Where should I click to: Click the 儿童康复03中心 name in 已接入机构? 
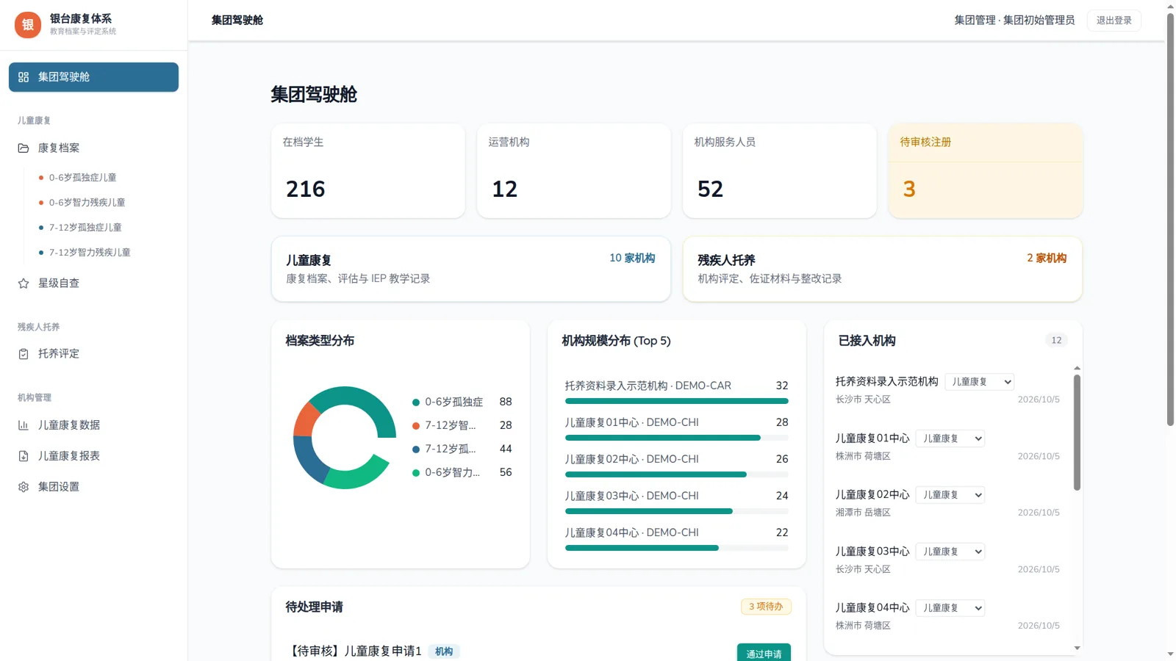[x=872, y=552]
